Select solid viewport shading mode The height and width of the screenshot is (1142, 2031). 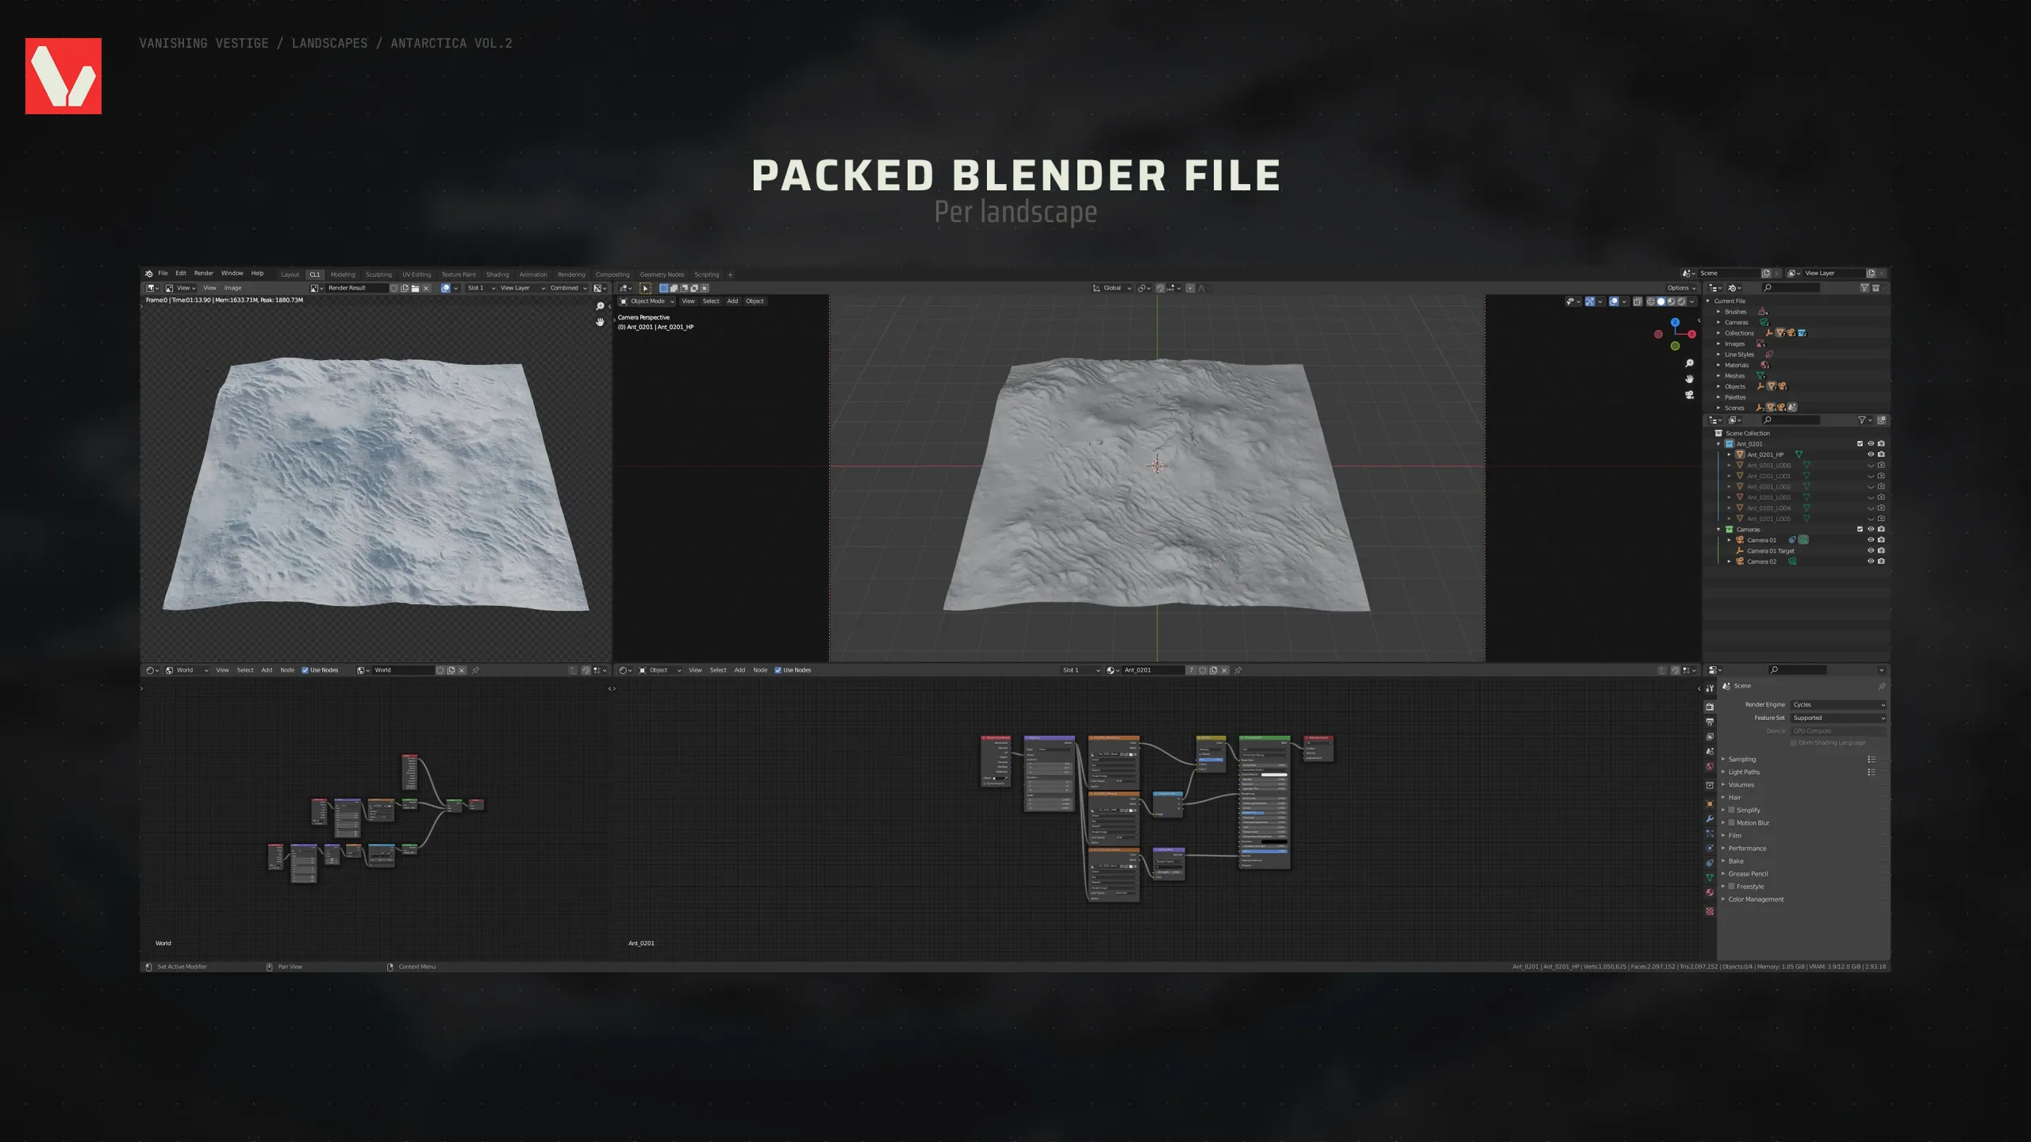(1661, 301)
